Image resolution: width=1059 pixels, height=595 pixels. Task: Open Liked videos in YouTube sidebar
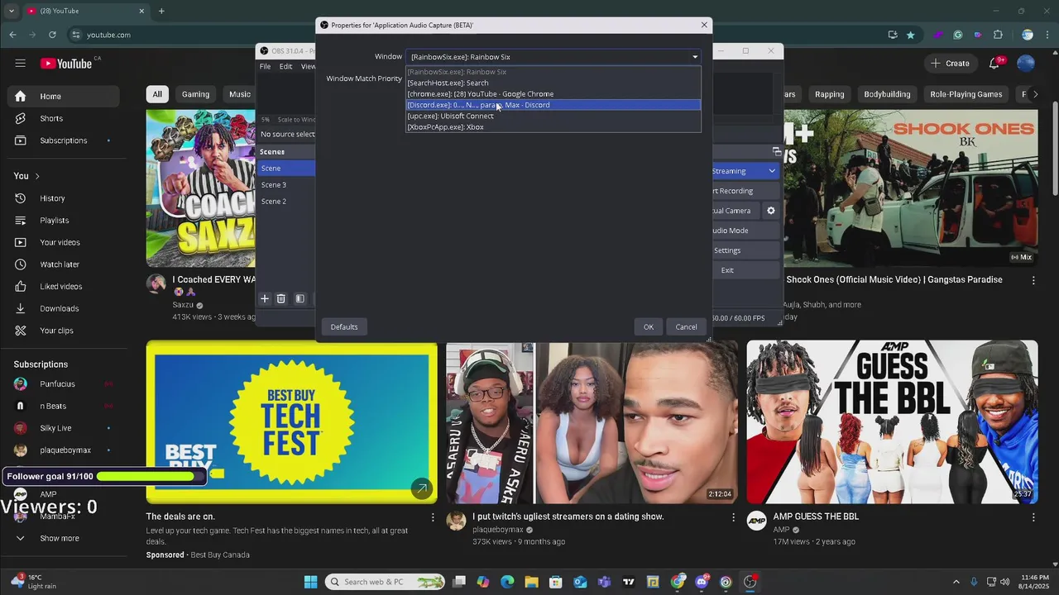(63, 287)
